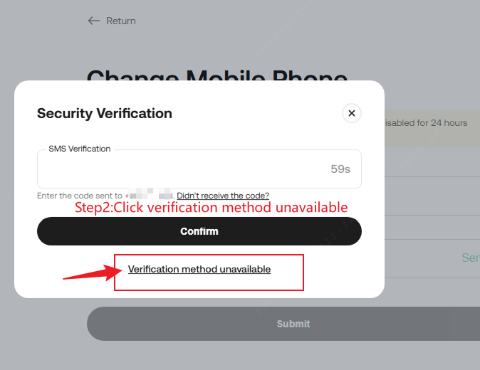
Task: Close the Security Verification dialog
Action: tap(351, 113)
